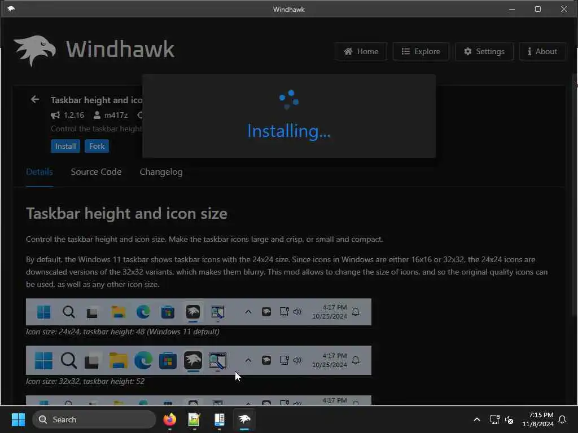578x433 pixels.
Task: Click the caption Icon size: 32x32, taskbar height: 52
Action: point(85,382)
